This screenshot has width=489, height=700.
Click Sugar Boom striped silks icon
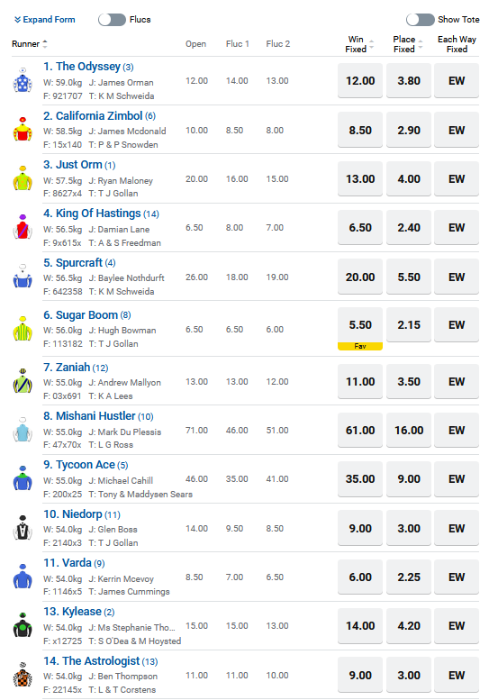tap(23, 329)
